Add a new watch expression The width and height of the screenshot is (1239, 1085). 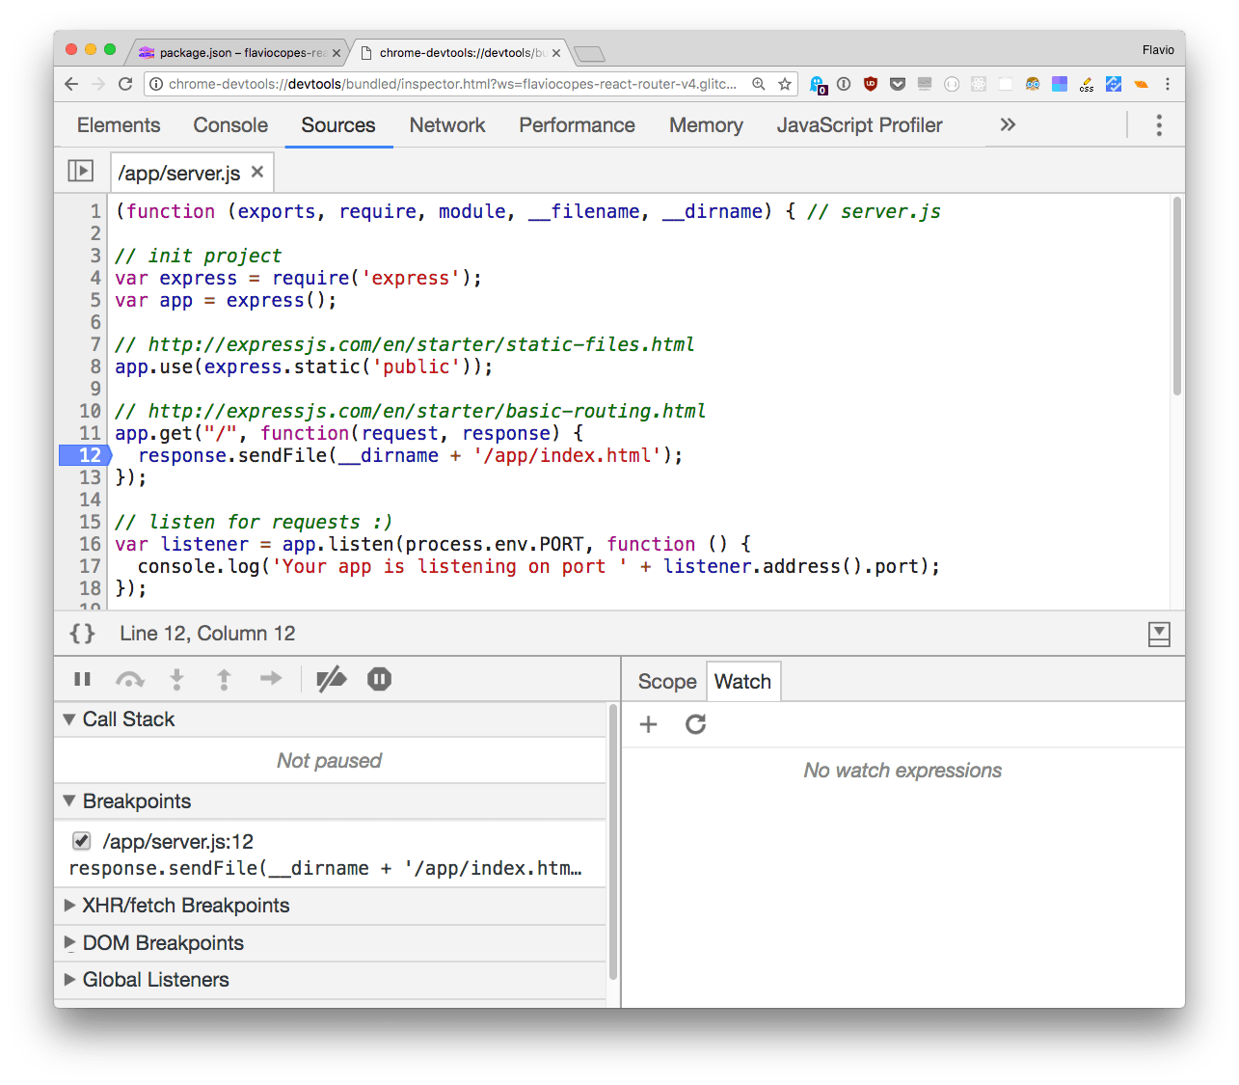(648, 724)
